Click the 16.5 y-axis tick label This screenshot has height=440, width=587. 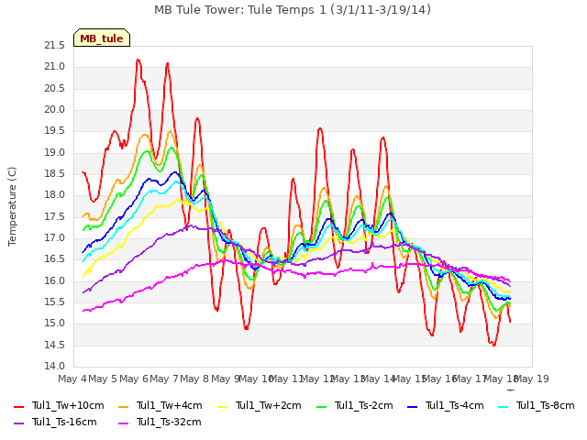pos(55,259)
